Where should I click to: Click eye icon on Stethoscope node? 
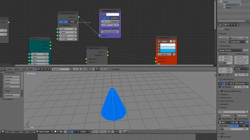click(104, 14)
